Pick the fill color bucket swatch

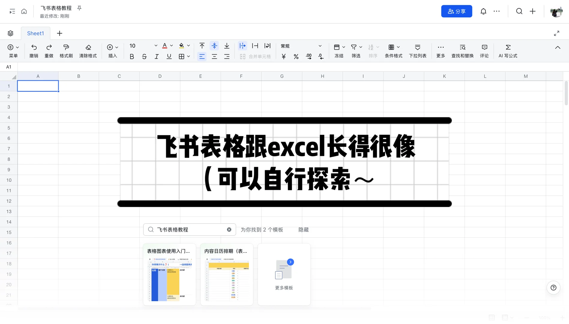pos(181,46)
